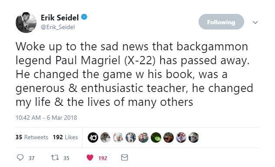Screen dimensions: 275x167
Task: Open the 10:42 AM - 6 Mar 2018 timestamp
Action: 46,118
